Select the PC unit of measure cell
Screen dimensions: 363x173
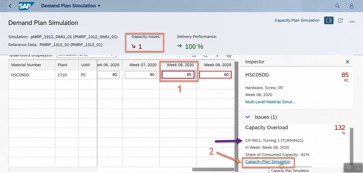[x=88, y=75]
